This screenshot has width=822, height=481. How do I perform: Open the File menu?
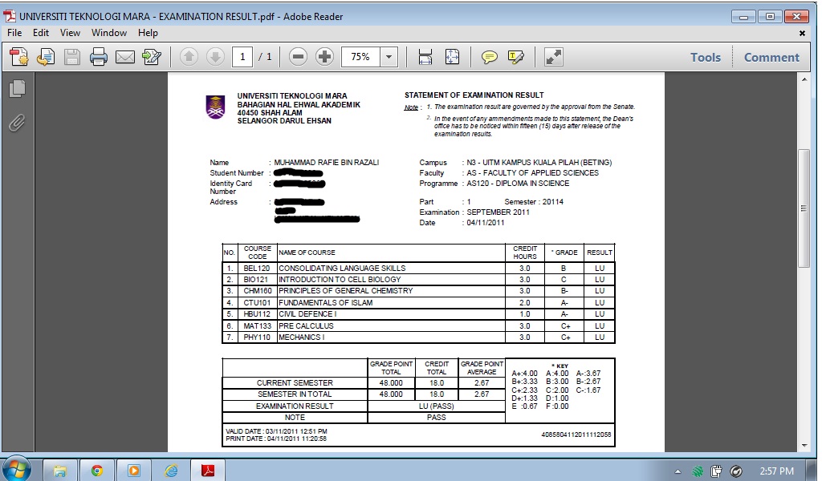[14, 32]
